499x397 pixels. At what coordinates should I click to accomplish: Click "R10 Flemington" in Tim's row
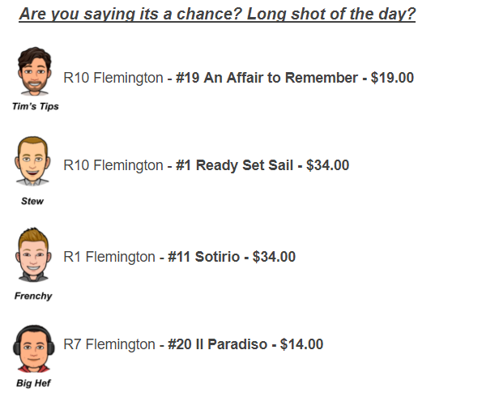point(113,78)
